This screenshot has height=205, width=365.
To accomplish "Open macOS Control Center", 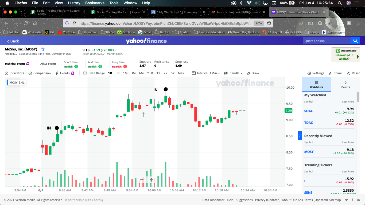I will [356, 3].
